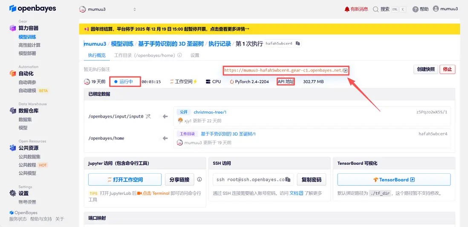The width and height of the screenshot is (468, 227).
Task: Click the 服务状态 footer link
Action: point(18,219)
